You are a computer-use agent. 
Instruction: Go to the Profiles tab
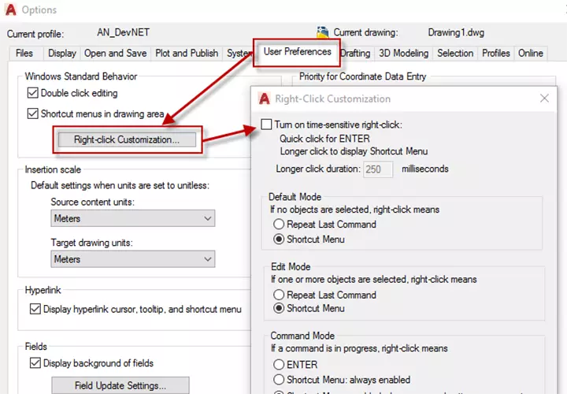[495, 54]
